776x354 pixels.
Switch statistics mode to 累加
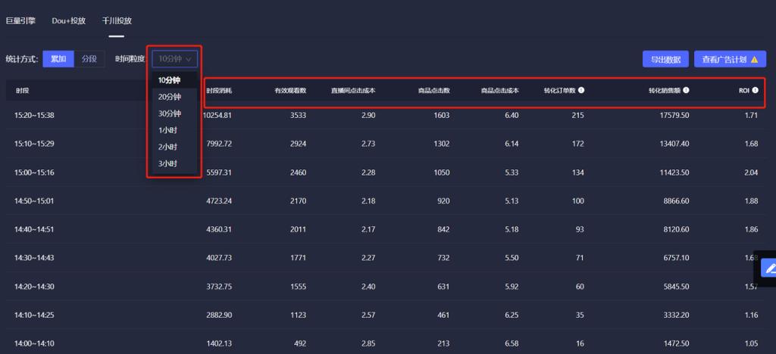coord(58,59)
